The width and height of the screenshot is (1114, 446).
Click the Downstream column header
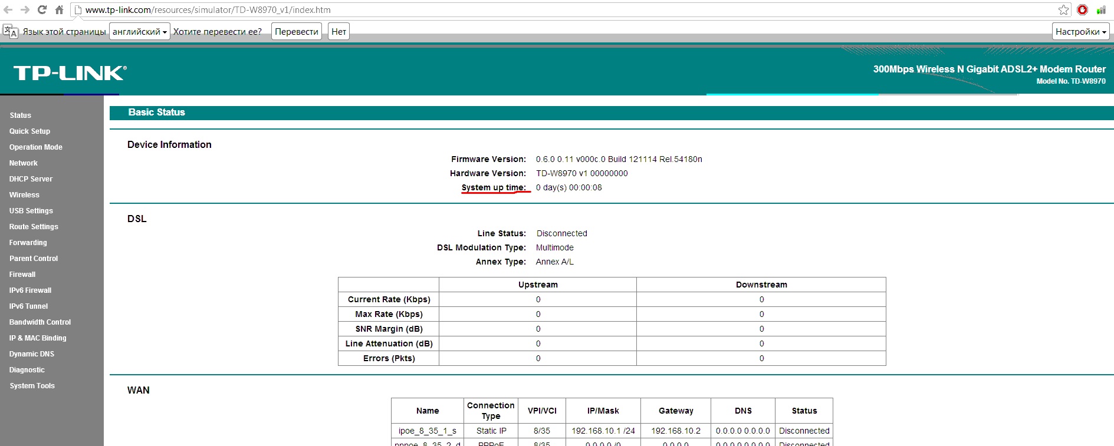[761, 285]
